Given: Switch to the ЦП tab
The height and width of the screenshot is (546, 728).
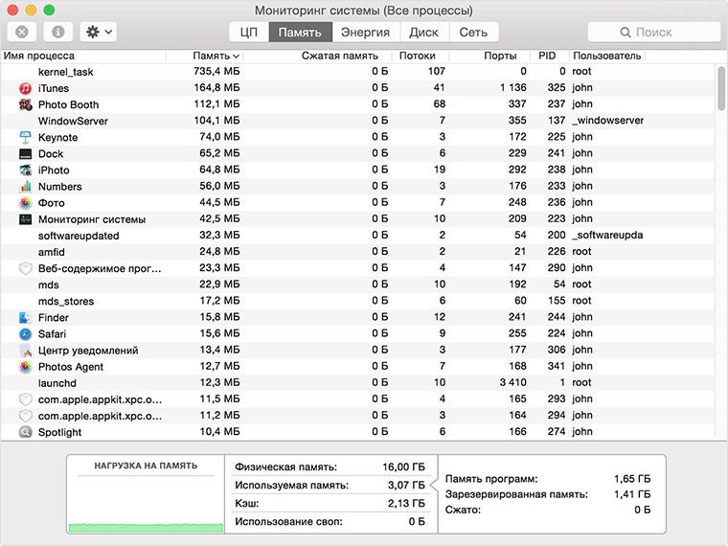Looking at the screenshot, I should pos(249,32).
